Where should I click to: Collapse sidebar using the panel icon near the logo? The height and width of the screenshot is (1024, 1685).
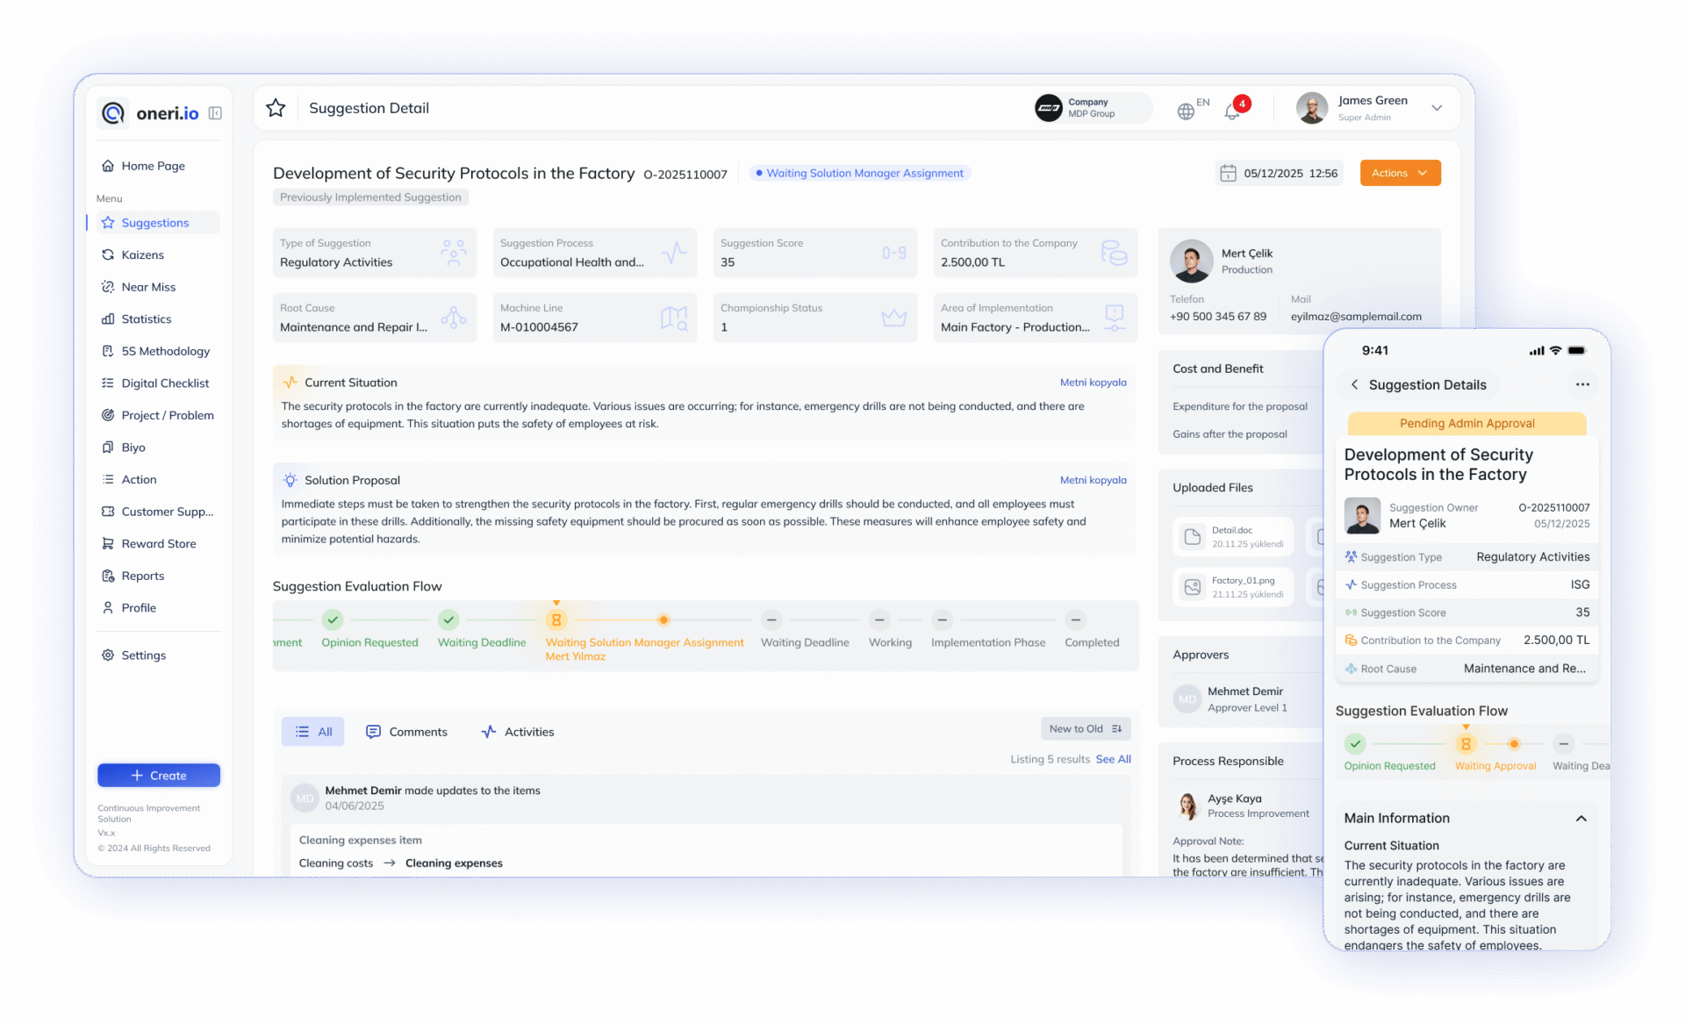pyautogui.click(x=215, y=113)
